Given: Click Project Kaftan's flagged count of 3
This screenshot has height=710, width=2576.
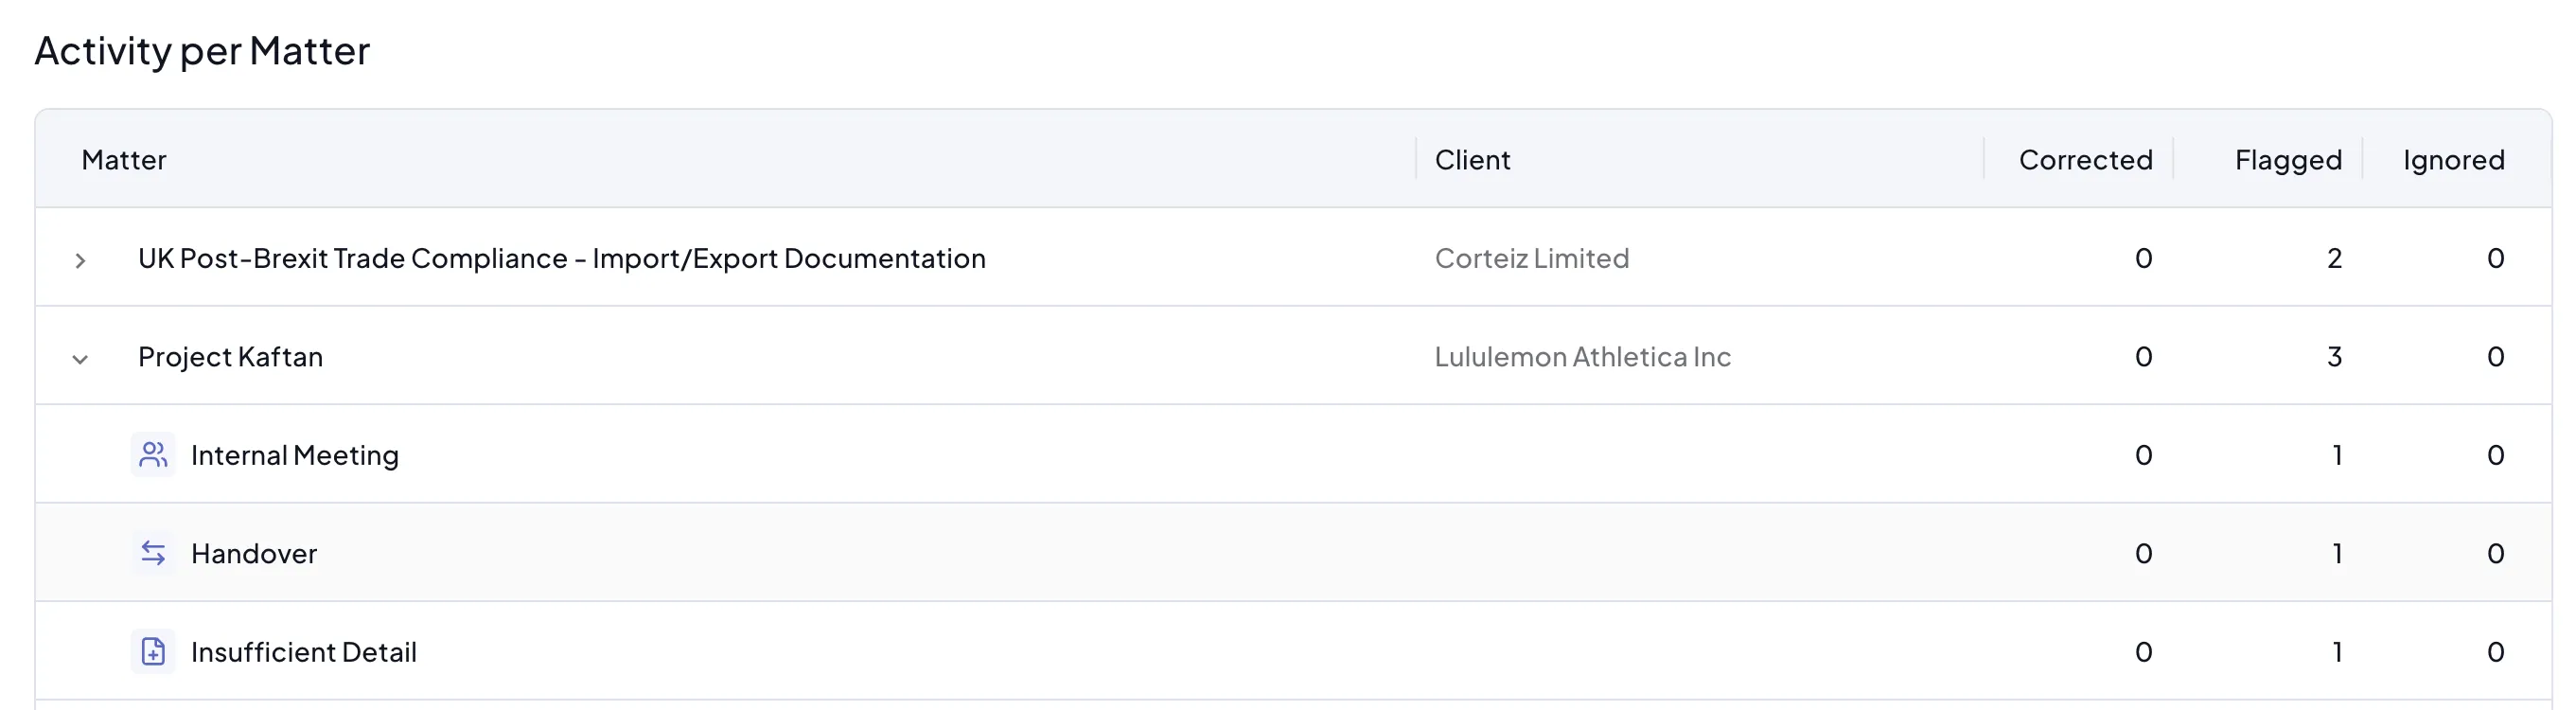Looking at the screenshot, I should coord(2334,357).
